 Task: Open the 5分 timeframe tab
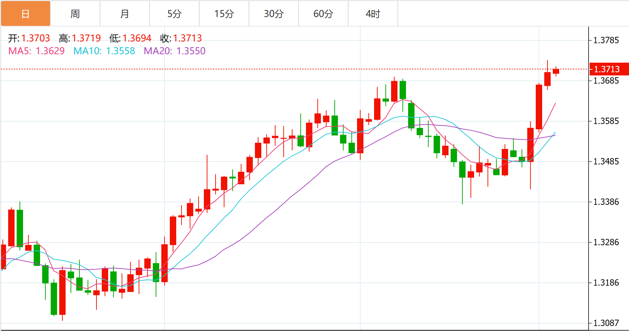pos(174,13)
